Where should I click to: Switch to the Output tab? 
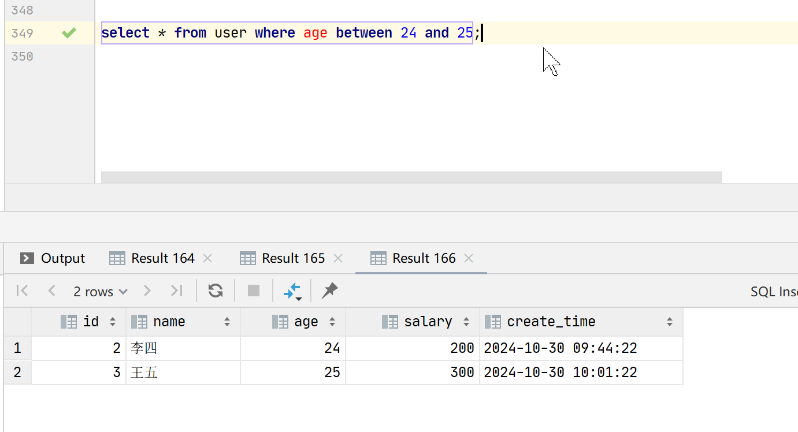[53, 258]
